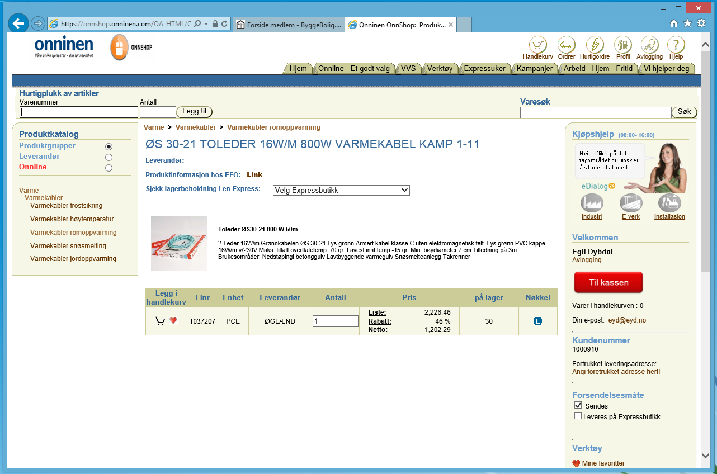Open browser Home icon

coord(674,23)
